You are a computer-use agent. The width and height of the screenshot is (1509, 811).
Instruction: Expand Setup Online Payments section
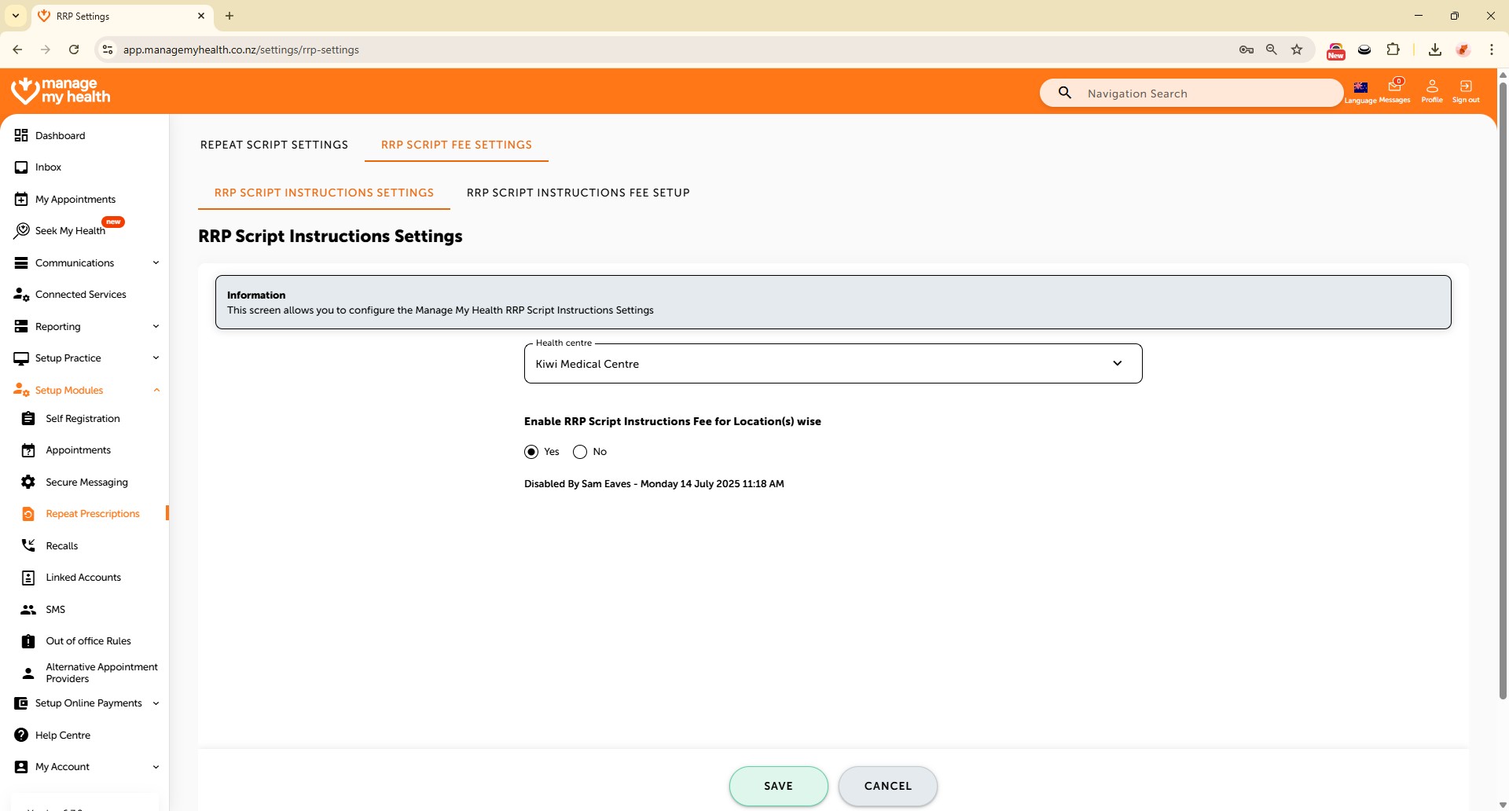[86, 703]
